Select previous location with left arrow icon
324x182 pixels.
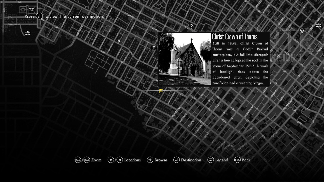tap(111, 160)
